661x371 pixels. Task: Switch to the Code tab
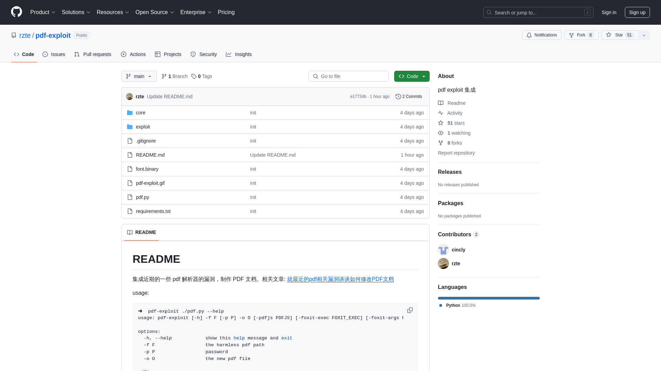pyautogui.click(x=24, y=54)
